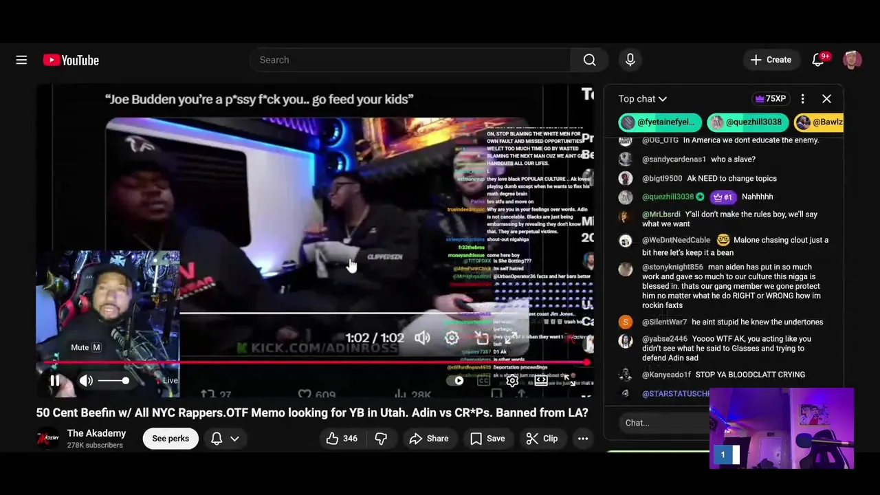Open @quezhill3038 username in chat messages
This screenshot has height=495, width=880.
pyautogui.click(x=668, y=197)
